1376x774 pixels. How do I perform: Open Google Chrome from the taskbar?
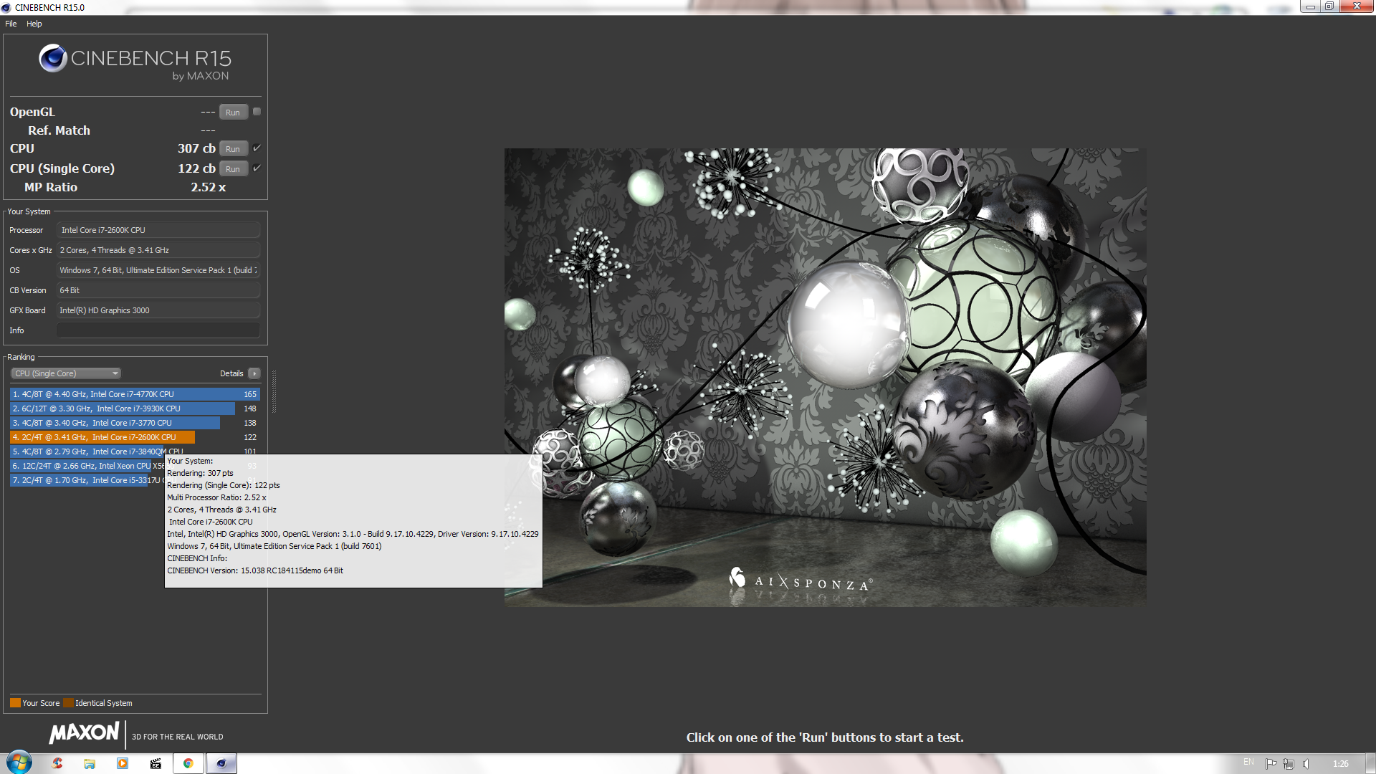(188, 763)
